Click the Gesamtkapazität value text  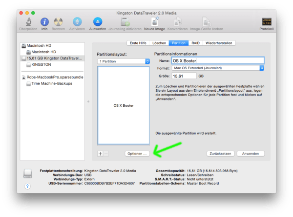point(212,171)
